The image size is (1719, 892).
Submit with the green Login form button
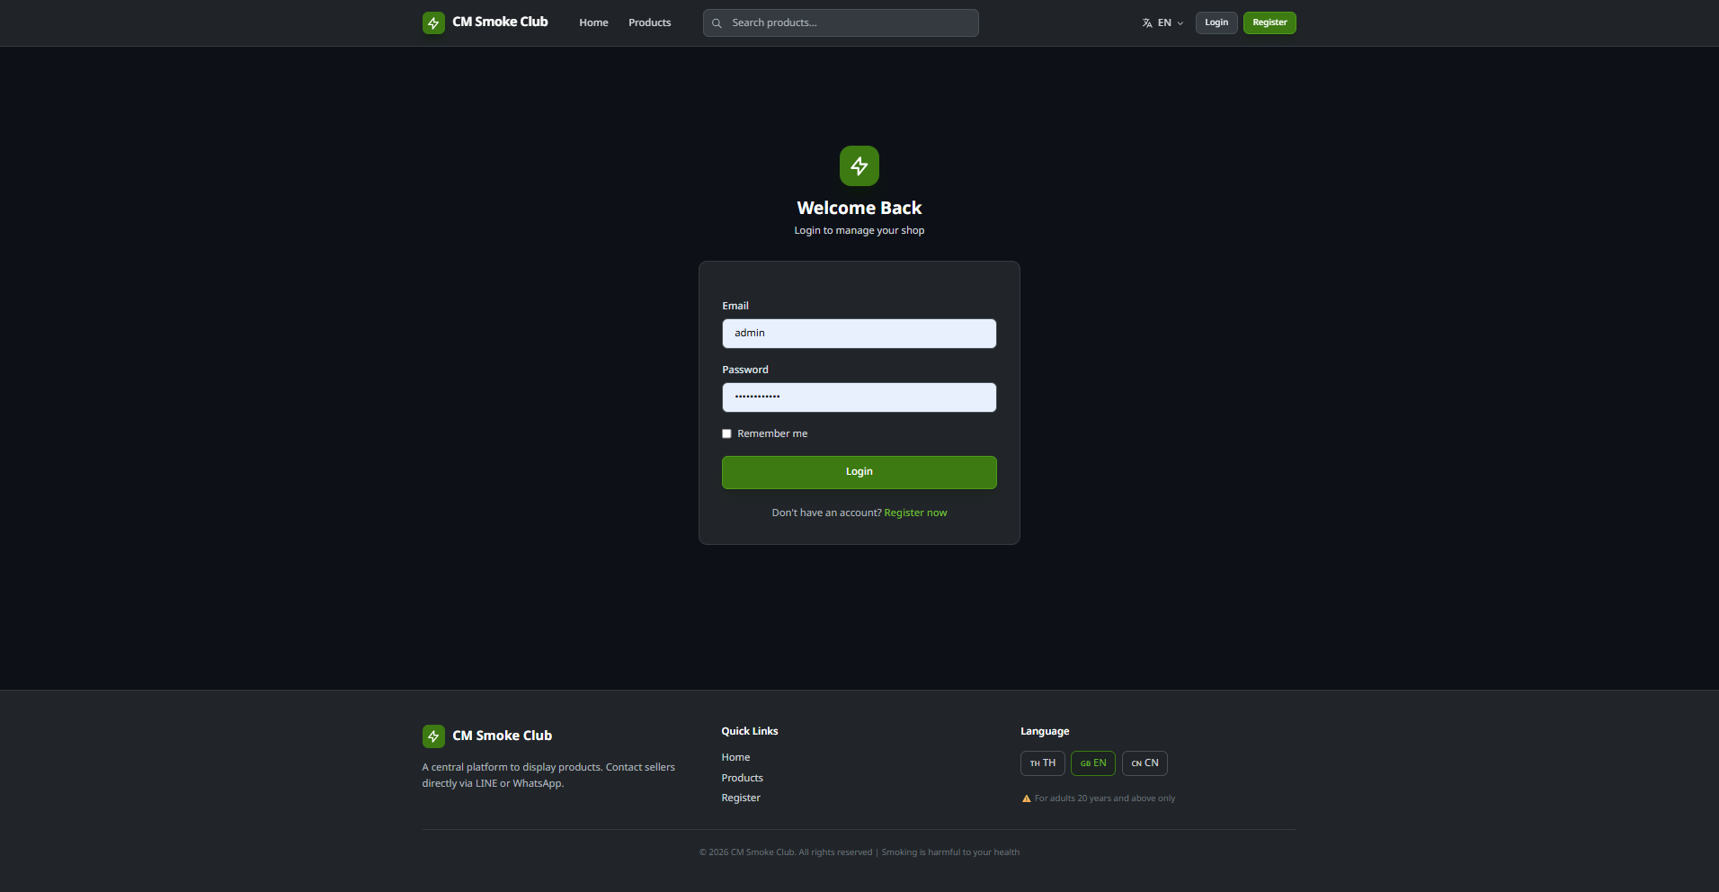pos(859,472)
